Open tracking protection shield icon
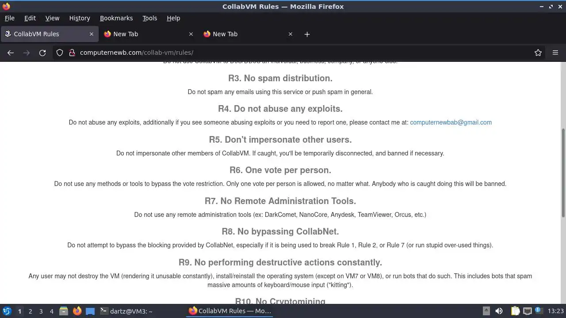The width and height of the screenshot is (566, 318). 60,53
